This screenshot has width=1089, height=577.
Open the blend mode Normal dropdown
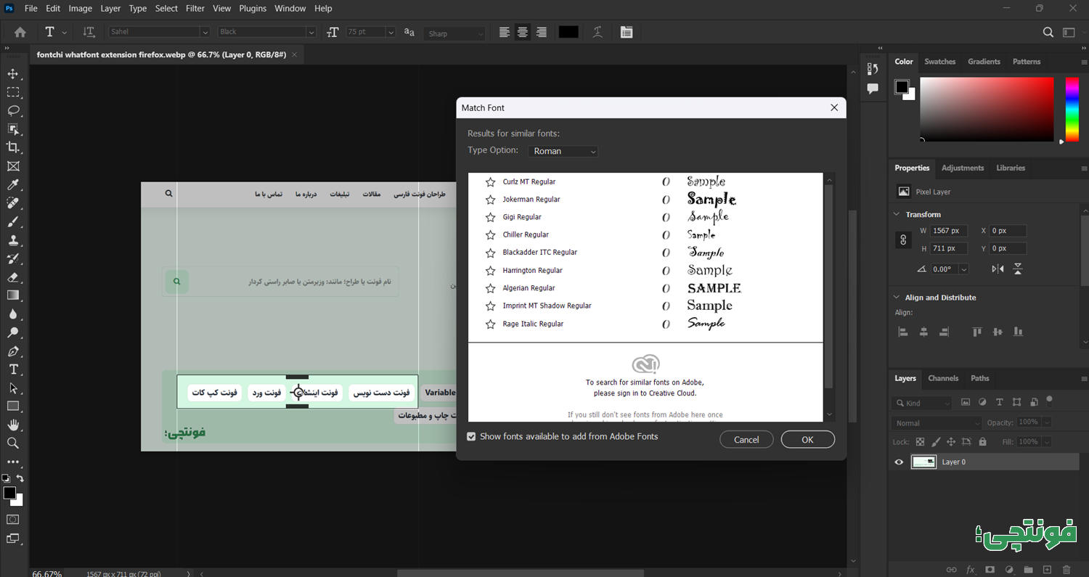pos(937,422)
